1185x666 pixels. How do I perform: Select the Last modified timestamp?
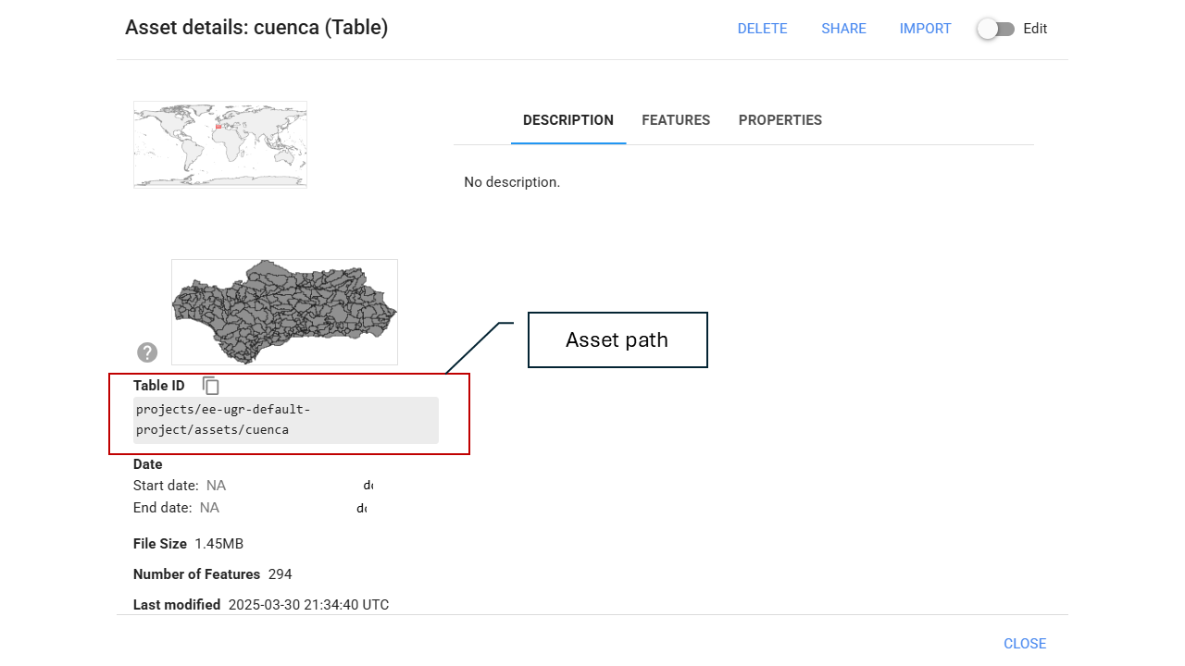(308, 605)
